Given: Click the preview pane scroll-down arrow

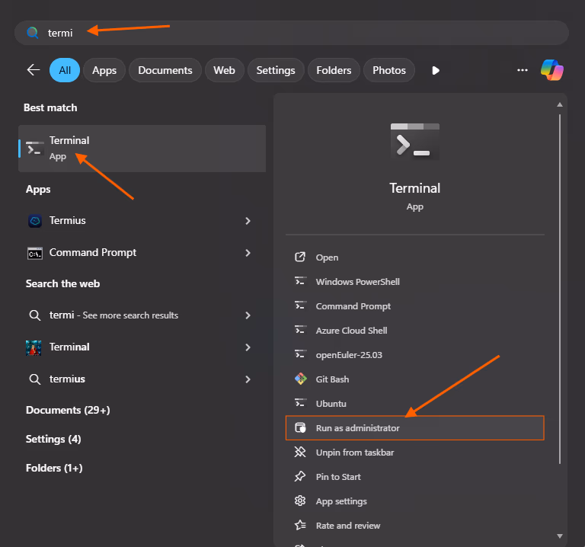Looking at the screenshot, I should [560, 536].
